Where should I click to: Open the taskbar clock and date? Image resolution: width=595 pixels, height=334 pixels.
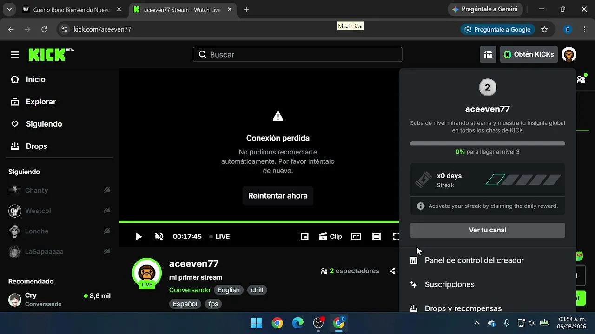coord(571,323)
